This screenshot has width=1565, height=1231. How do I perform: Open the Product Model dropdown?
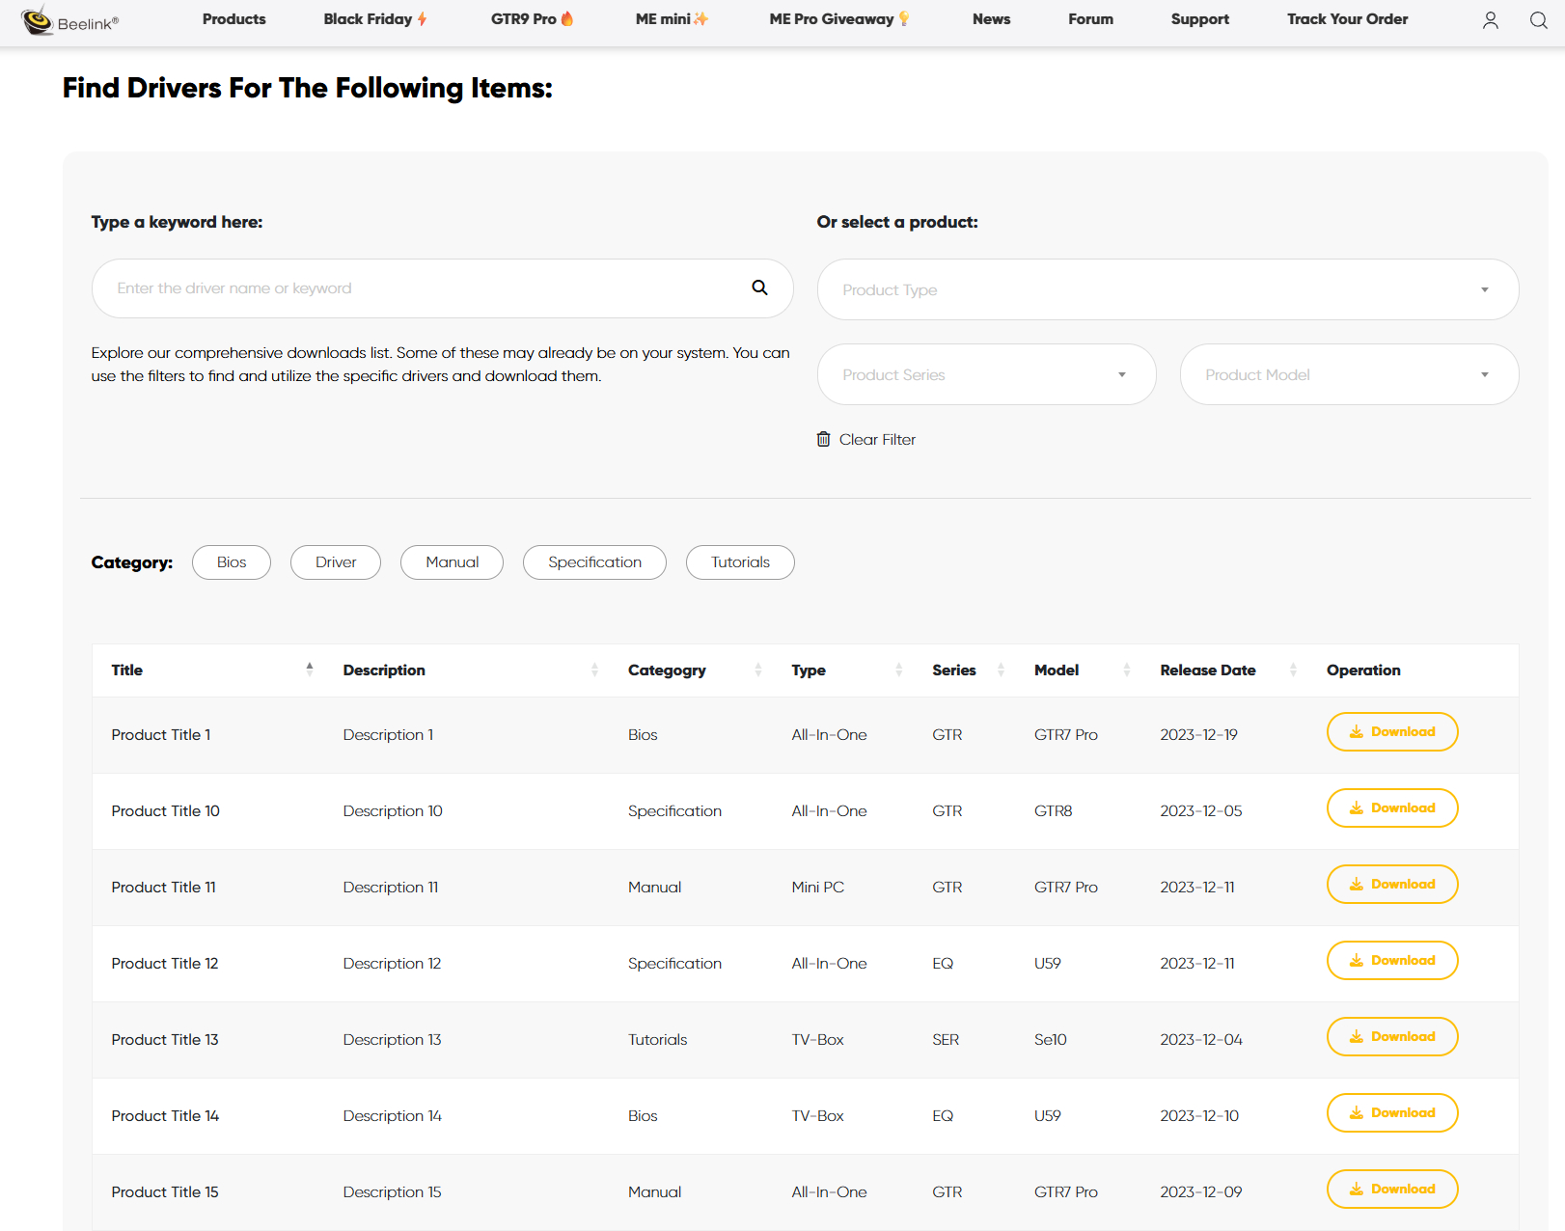(1348, 374)
